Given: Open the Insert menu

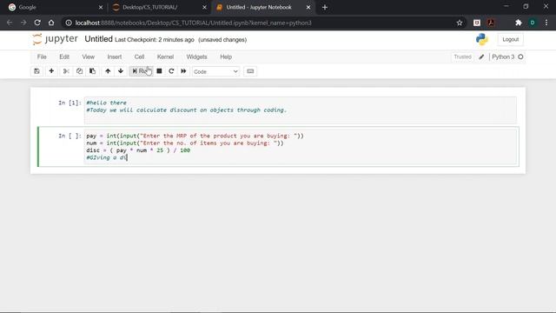Looking at the screenshot, I should [115, 57].
